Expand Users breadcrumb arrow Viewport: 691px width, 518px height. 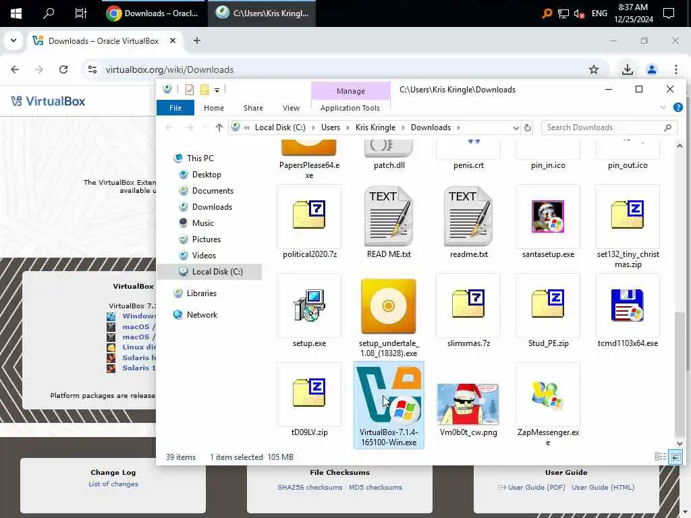point(348,127)
